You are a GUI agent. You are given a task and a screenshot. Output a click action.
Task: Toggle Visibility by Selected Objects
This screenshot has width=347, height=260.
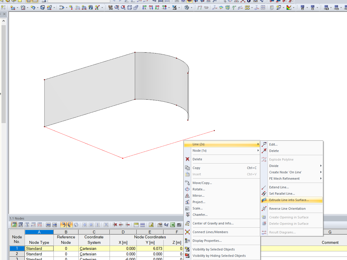pyautogui.click(x=215, y=249)
